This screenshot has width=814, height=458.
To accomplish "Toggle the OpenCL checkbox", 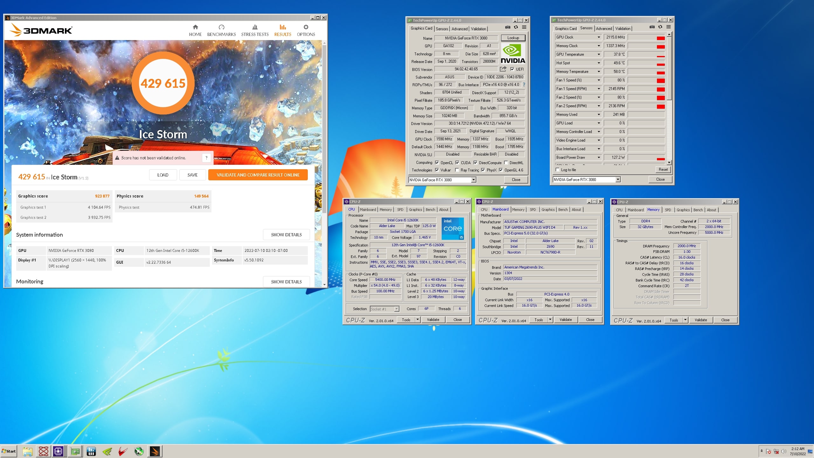I will [437, 163].
